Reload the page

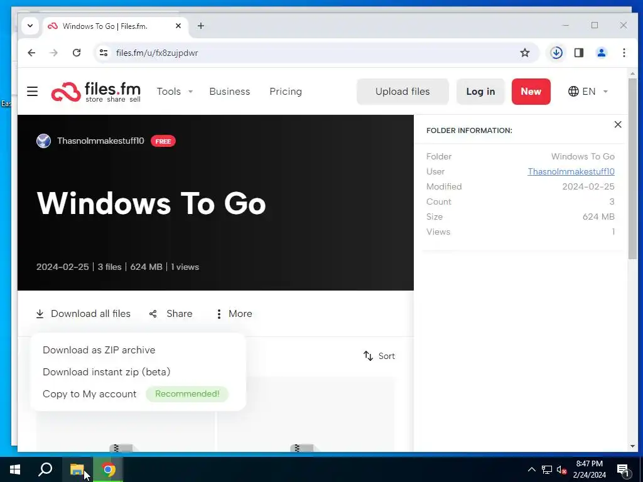tap(77, 53)
